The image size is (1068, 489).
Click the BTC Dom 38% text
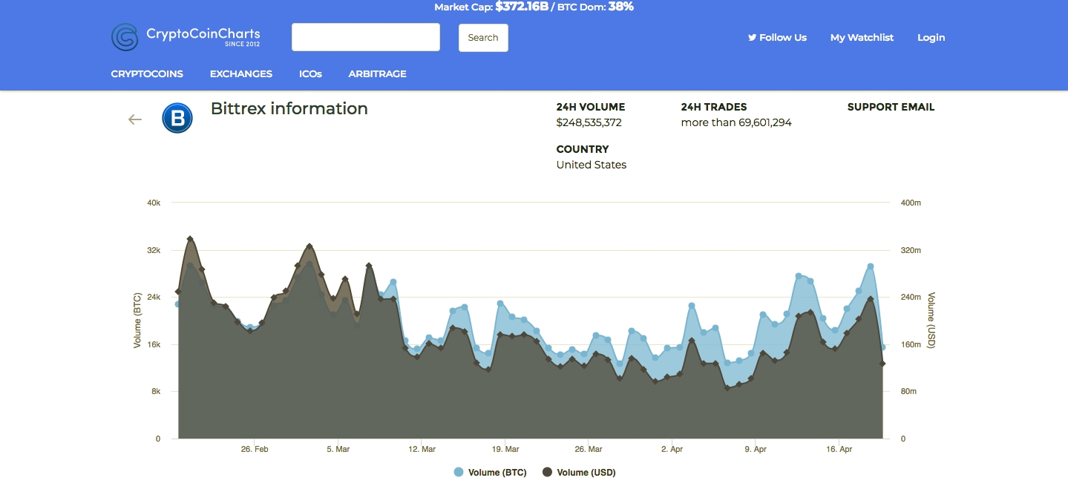click(x=594, y=7)
